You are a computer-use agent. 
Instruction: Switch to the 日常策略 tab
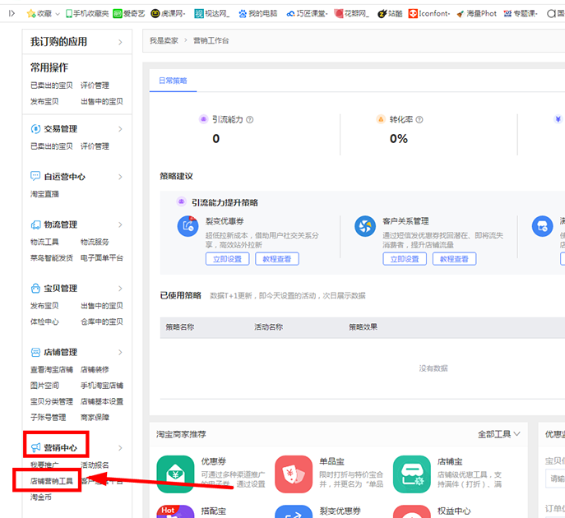pyautogui.click(x=173, y=81)
